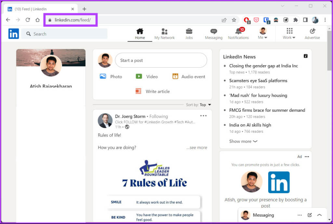Viewport: 333px width, 224px height.
Task: Open Messaging panel options three dots
Action: pyautogui.click(x=300, y=215)
